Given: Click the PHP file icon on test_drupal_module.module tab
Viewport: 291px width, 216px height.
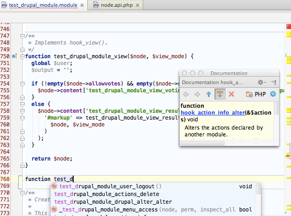Looking at the screenshot, I should [x=4, y=5].
